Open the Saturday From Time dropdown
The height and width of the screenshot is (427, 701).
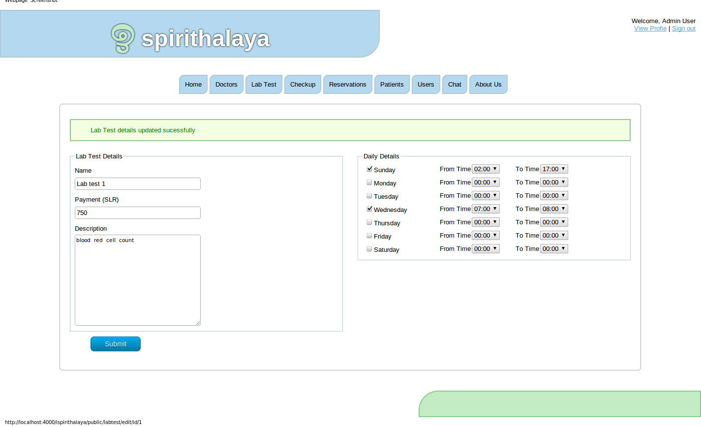coord(486,248)
